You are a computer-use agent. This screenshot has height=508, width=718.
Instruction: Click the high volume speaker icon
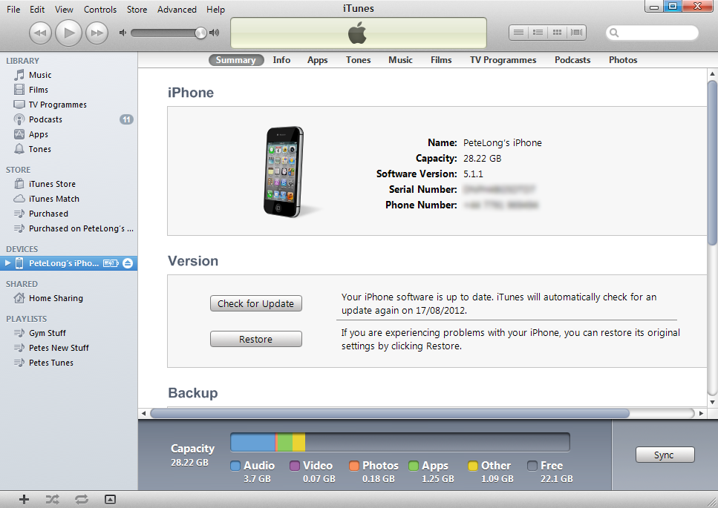tap(215, 33)
